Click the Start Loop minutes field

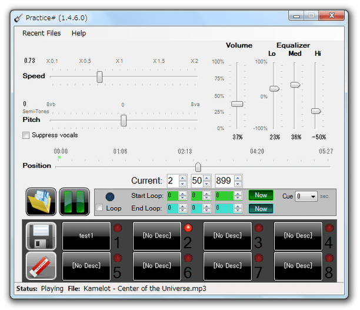[x=173, y=196]
